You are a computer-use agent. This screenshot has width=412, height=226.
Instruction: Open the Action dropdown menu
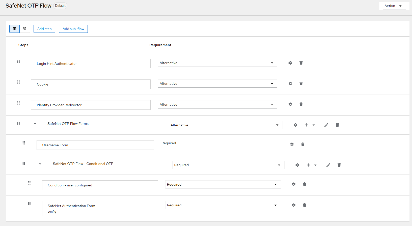coord(394,6)
